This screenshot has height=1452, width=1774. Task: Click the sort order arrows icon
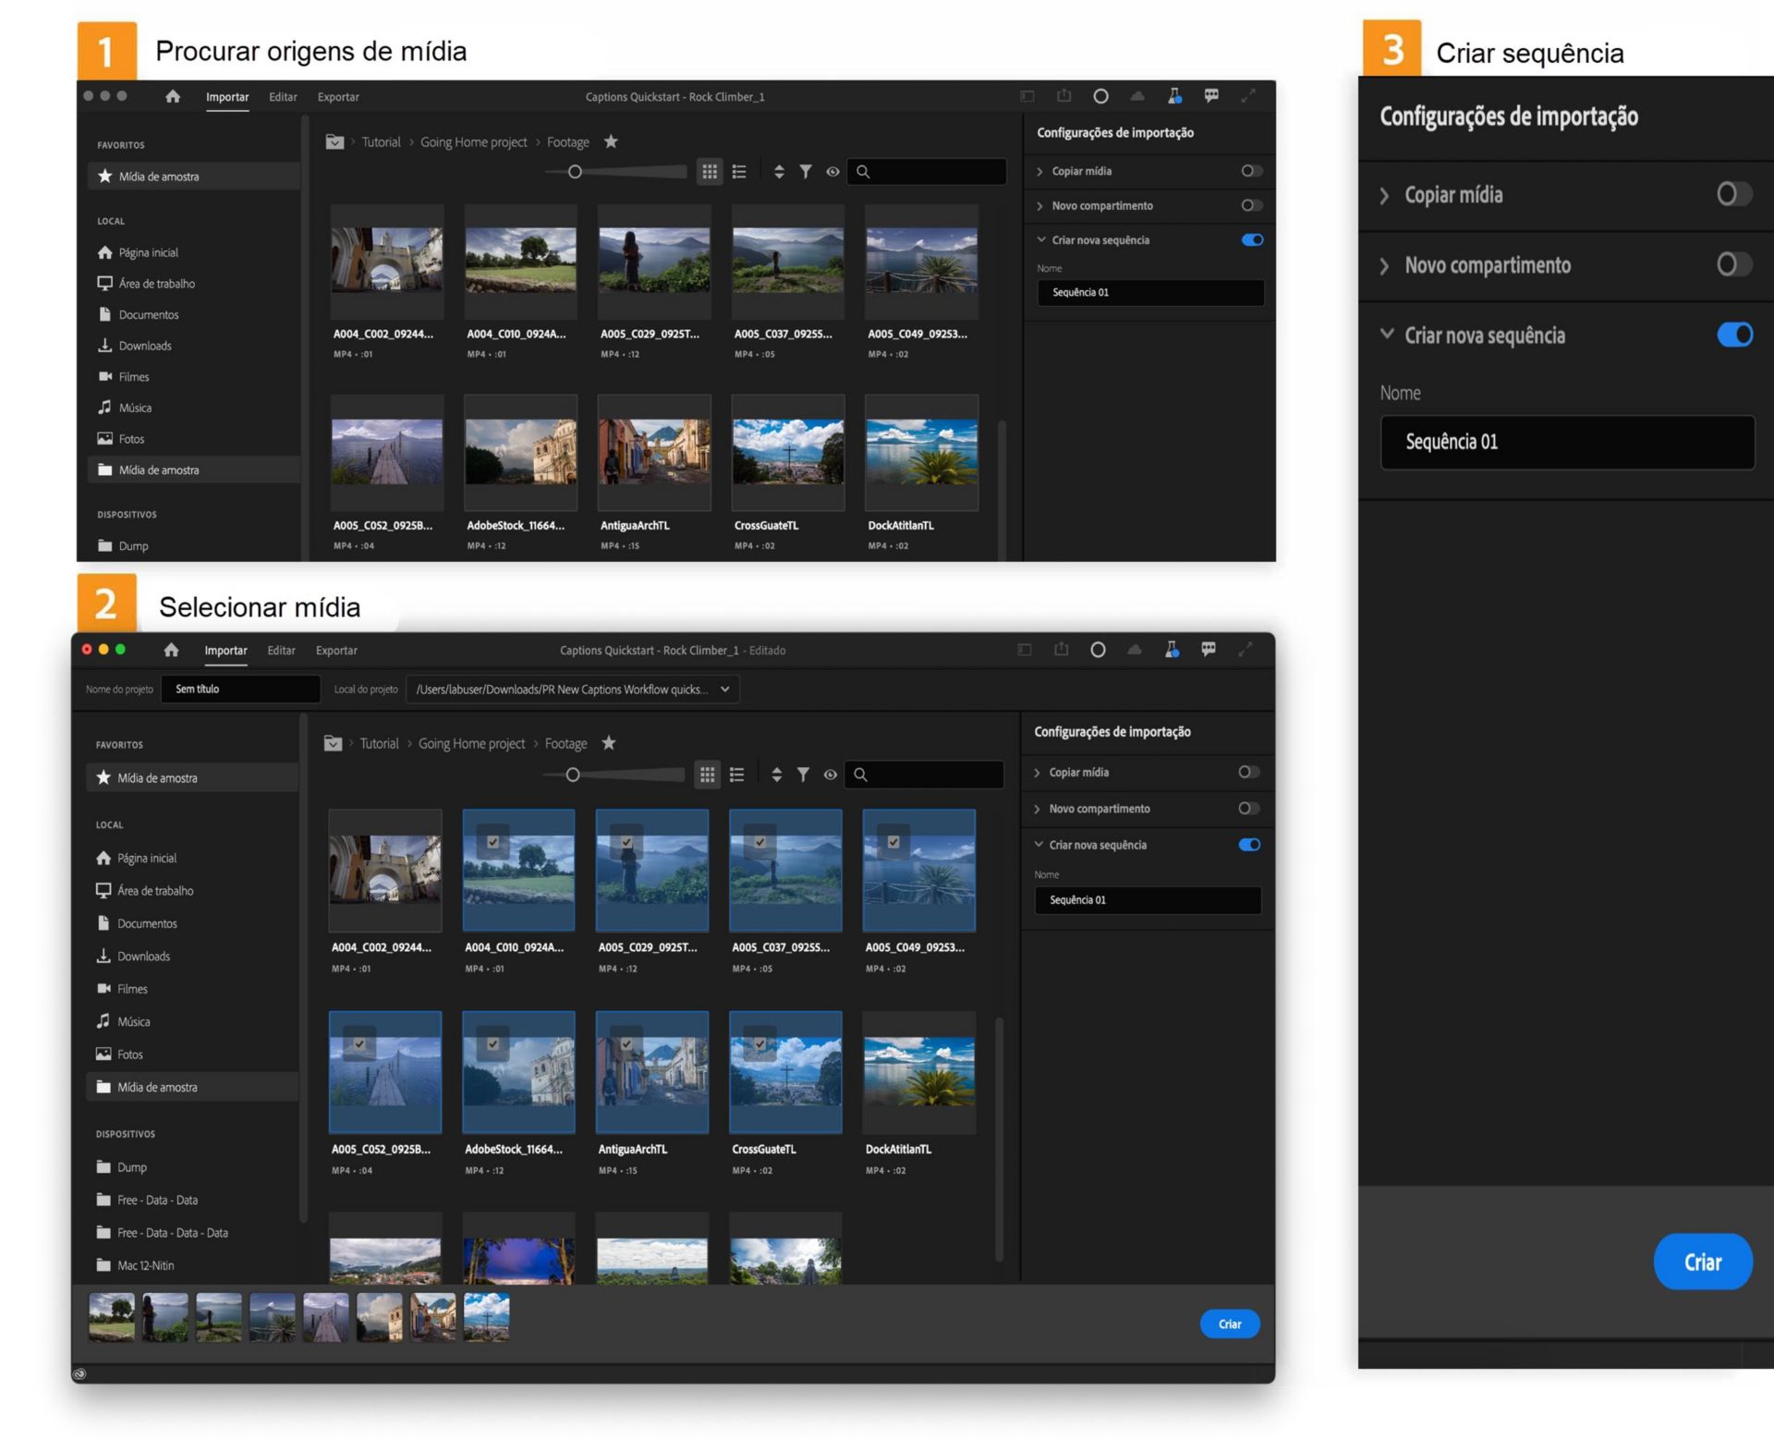[778, 171]
